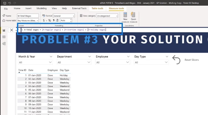Select the 04-Jan-2020 date cell
The width and height of the screenshot is (208, 115).
(x=35, y=86)
